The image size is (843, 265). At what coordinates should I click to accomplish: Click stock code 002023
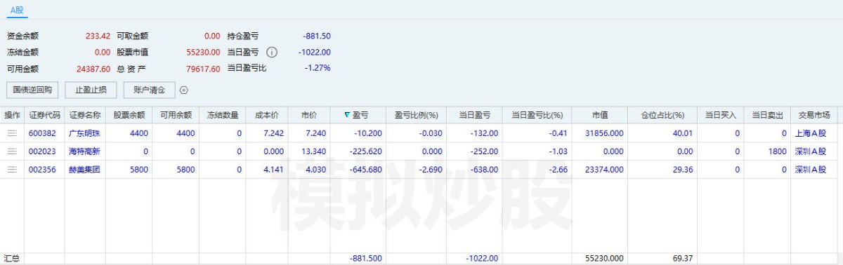[x=41, y=151]
